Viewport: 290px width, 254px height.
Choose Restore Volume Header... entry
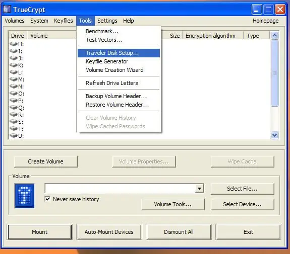pos(119,105)
